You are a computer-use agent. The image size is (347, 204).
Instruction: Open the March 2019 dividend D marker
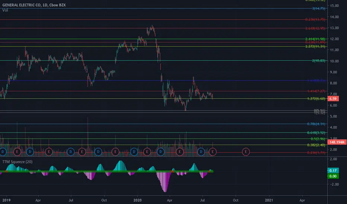pyautogui.click(x=30, y=152)
